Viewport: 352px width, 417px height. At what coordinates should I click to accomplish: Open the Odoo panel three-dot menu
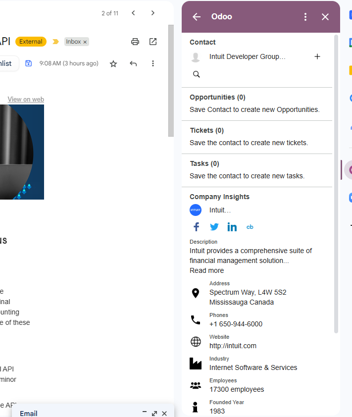[305, 17]
